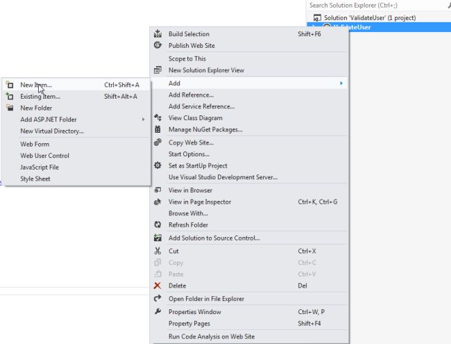Click the New Folder icon in submenu
Image resolution: width=451 pixels, height=344 pixels.
(x=10, y=108)
